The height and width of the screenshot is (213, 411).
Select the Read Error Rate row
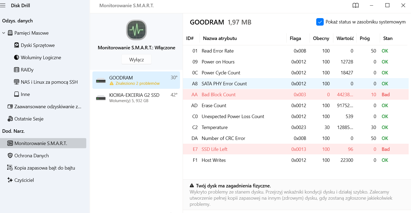pyautogui.click(x=296, y=51)
